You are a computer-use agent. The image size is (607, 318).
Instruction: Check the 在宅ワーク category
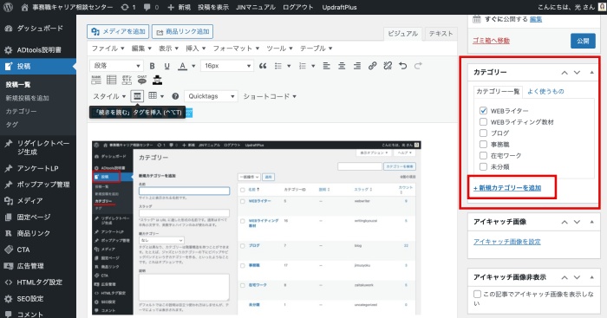coord(483,155)
